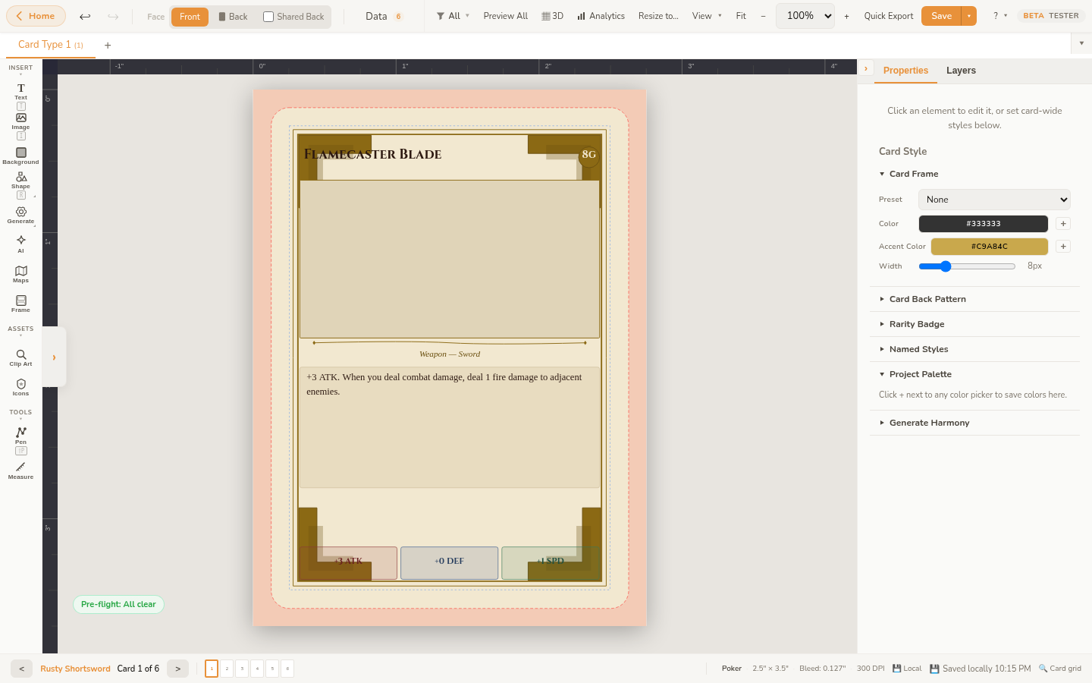
Task: Fit the card to view
Action: point(741,16)
